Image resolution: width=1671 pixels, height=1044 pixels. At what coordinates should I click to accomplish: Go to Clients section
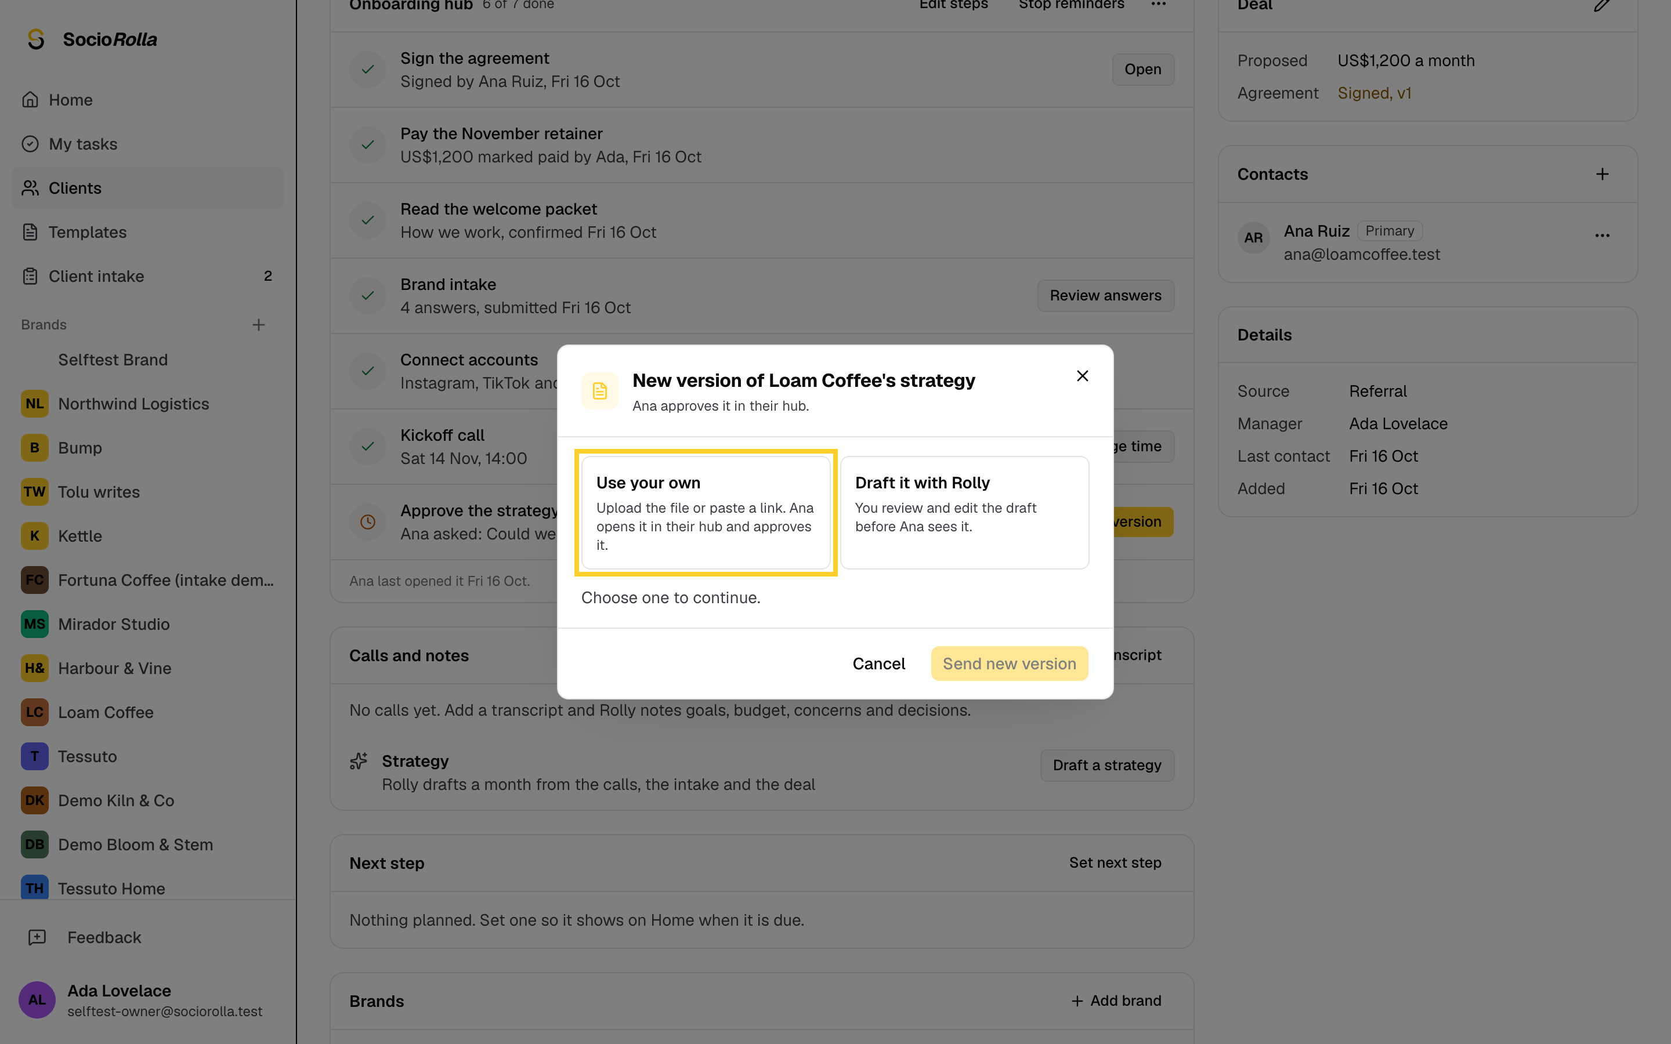tap(148, 188)
